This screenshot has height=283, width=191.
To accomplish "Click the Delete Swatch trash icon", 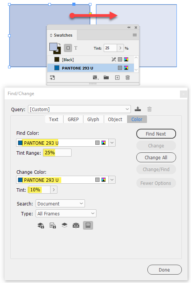I will pos(128,78).
